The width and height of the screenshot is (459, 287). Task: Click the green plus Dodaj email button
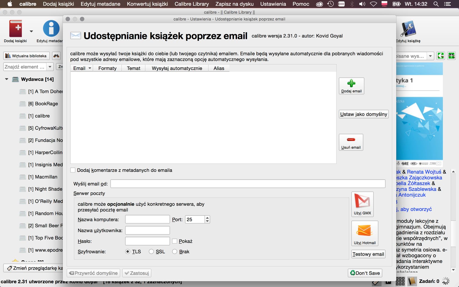pos(351,86)
